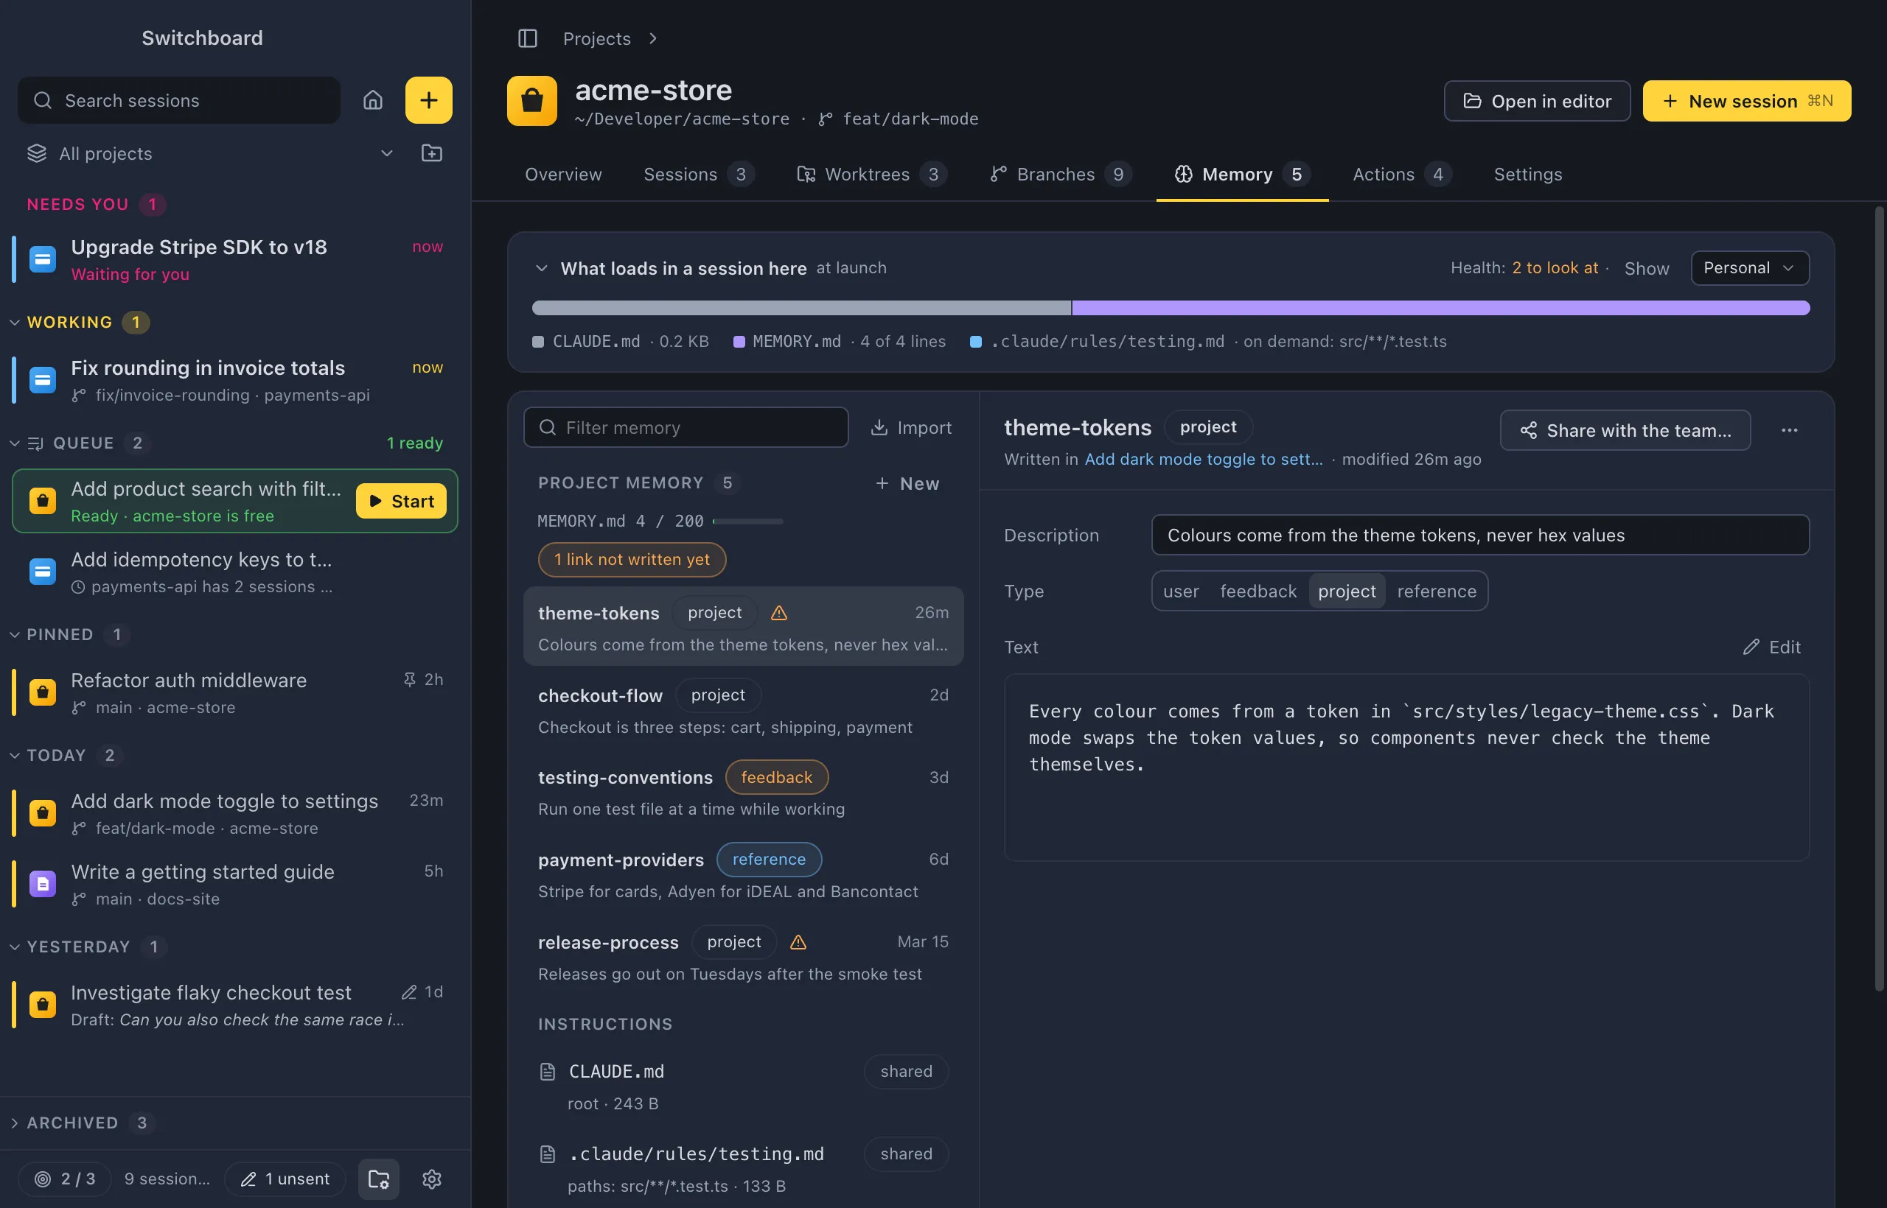Switch to the Overview tab
This screenshot has height=1208, width=1887.
pos(564,174)
